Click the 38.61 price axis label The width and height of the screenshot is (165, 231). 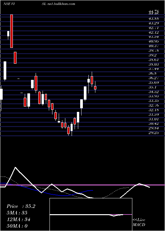(x=153, y=60)
